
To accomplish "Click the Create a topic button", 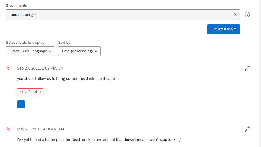I will point(223,29).
